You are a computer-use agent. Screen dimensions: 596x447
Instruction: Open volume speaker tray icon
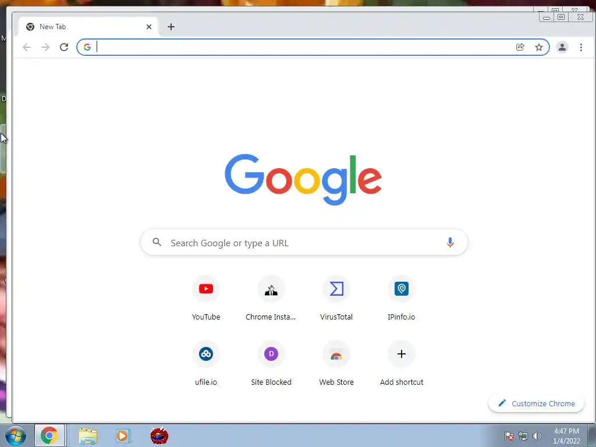pyautogui.click(x=537, y=436)
